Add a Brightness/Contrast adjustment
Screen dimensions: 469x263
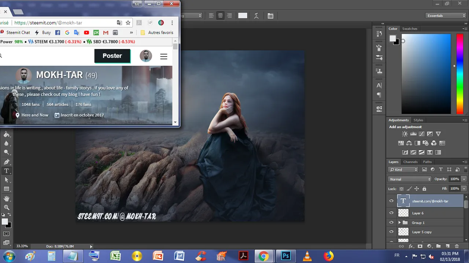click(405, 134)
